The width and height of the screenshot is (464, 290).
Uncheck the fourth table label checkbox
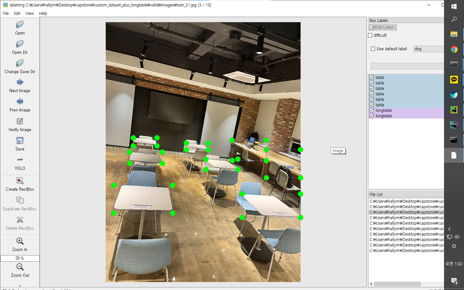click(x=372, y=94)
